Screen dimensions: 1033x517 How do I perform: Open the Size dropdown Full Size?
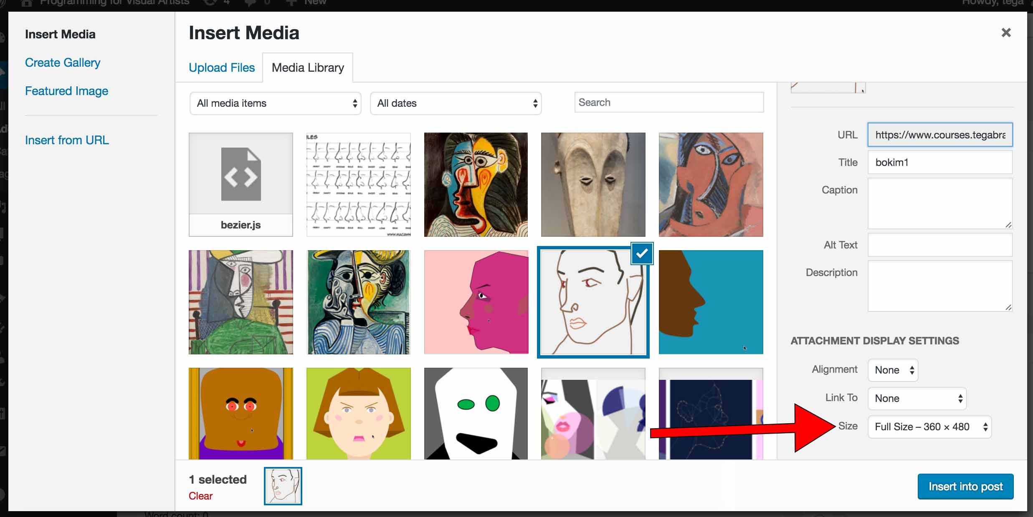coord(929,427)
